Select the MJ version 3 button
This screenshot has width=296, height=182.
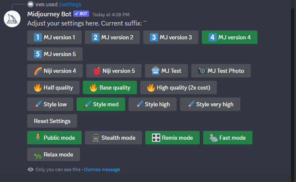[x=171, y=37]
